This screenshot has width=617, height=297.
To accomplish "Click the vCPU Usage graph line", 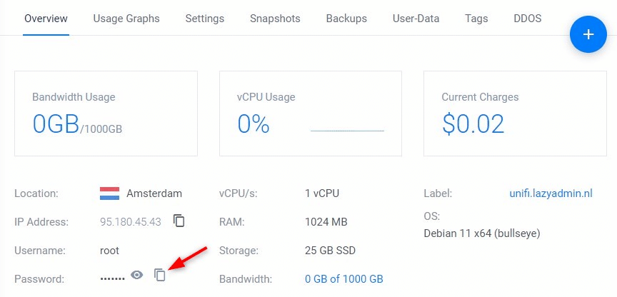I will [x=347, y=131].
